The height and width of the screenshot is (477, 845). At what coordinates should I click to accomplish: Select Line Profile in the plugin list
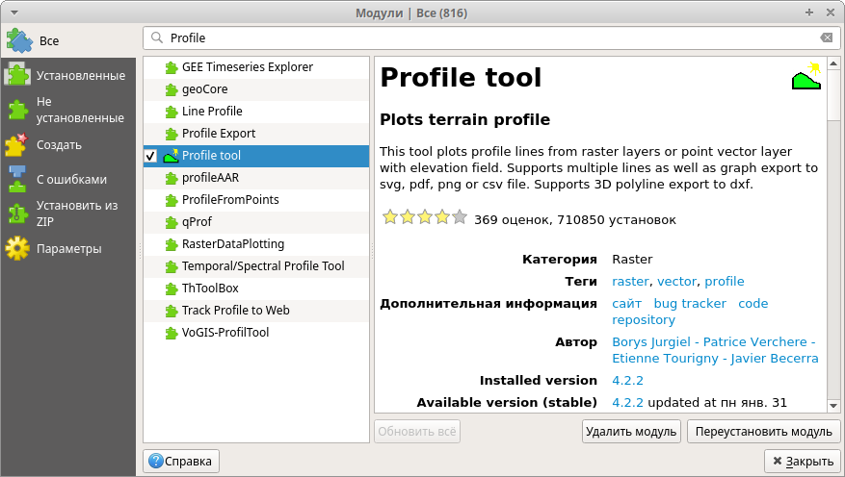pos(212,112)
